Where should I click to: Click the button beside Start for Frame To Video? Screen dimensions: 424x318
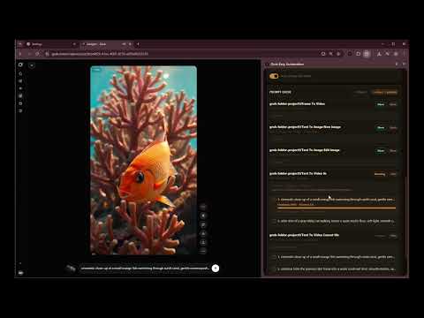point(393,104)
